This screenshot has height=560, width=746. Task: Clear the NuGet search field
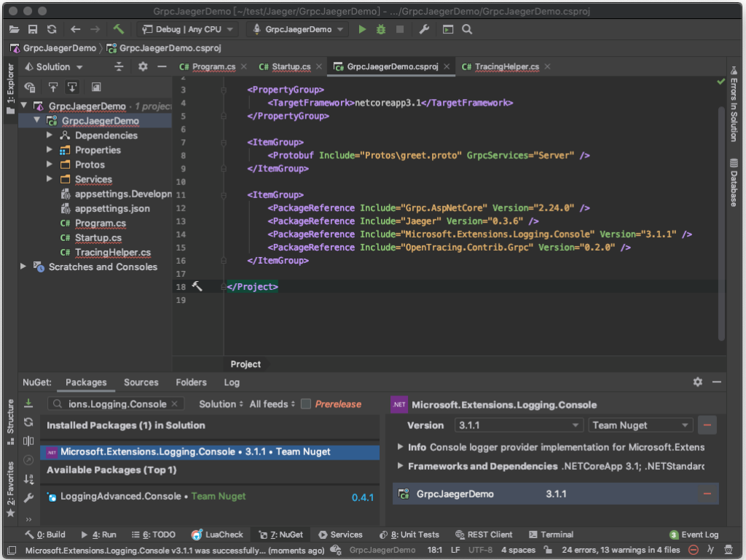(175, 404)
